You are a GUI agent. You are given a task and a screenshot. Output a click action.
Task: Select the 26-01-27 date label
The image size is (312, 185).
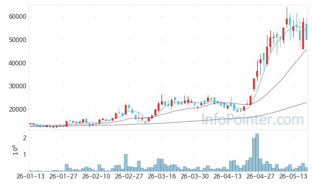click(63, 176)
